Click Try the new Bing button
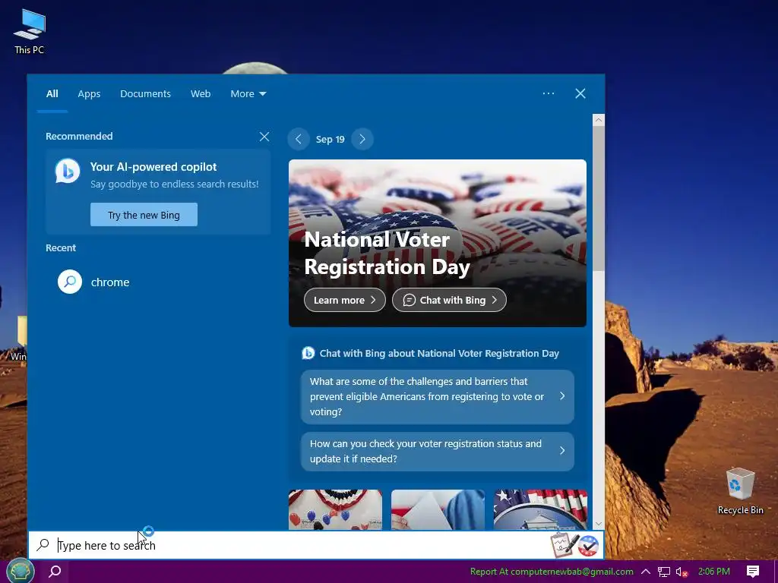The width and height of the screenshot is (778, 583). point(144,215)
